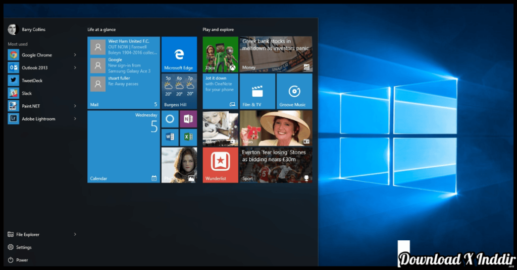Expand Outlook 2013 jump list arrow
The image size is (517, 270).
click(x=75, y=67)
